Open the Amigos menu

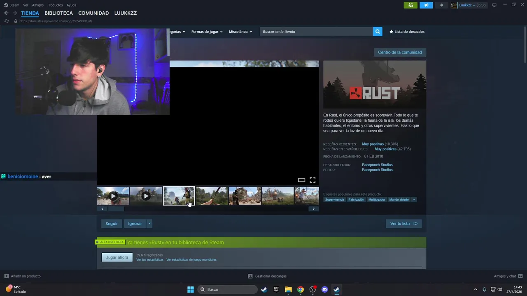click(37, 5)
